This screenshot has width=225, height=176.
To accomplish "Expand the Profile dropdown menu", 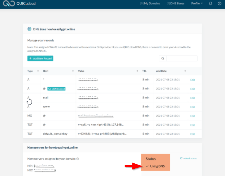I will (197, 4).
